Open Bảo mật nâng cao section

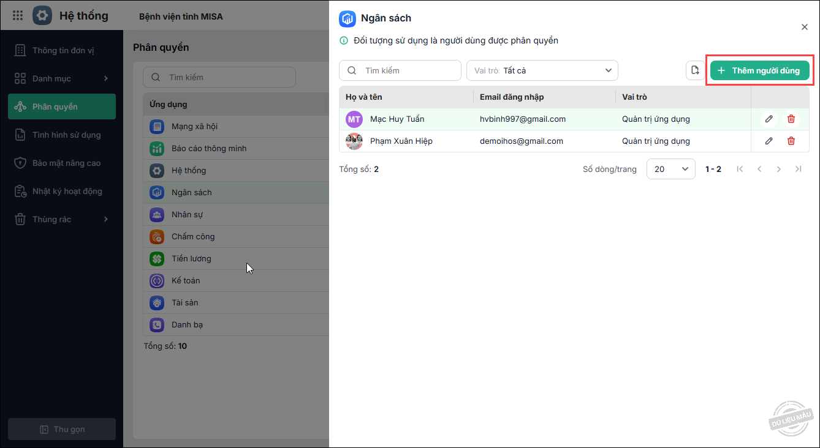pos(66,163)
